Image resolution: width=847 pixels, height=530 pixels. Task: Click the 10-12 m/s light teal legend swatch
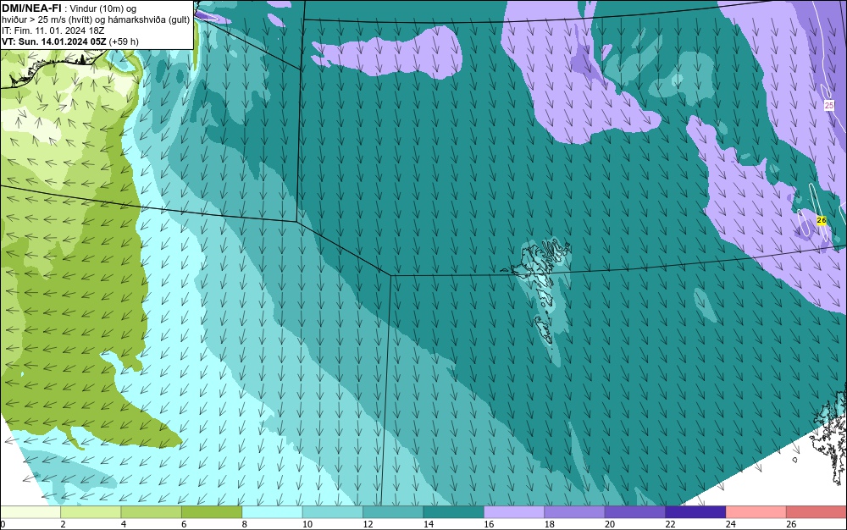(x=333, y=512)
